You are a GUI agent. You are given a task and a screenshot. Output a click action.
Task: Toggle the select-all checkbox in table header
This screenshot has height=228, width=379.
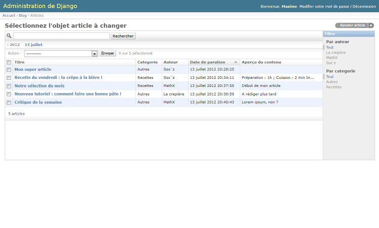click(x=9, y=62)
